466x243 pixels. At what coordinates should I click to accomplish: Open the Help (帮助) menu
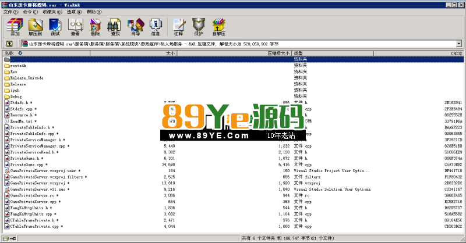point(94,12)
